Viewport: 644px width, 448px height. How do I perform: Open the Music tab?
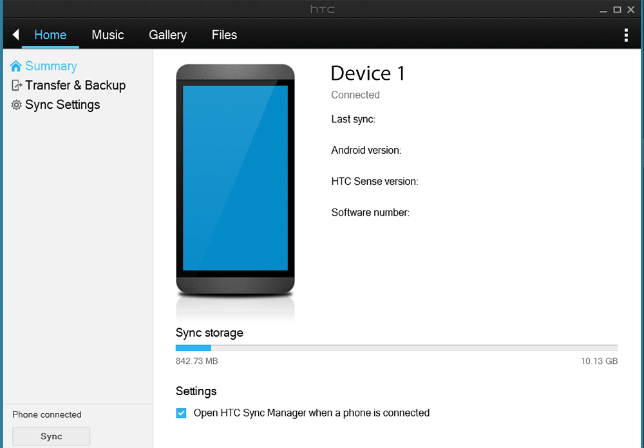[x=108, y=35]
